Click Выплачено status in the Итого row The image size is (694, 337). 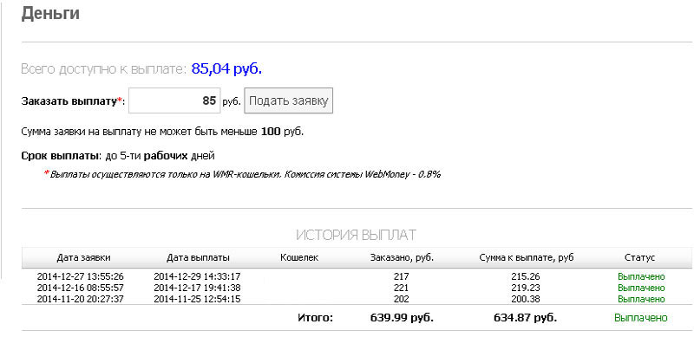[640, 318]
